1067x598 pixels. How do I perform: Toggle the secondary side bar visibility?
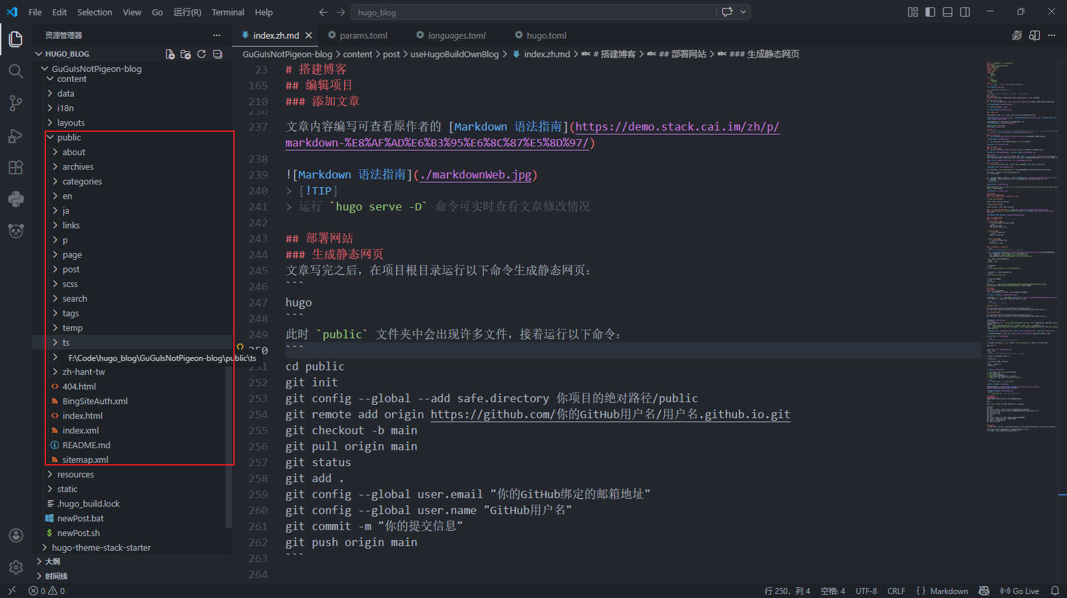pos(965,12)
